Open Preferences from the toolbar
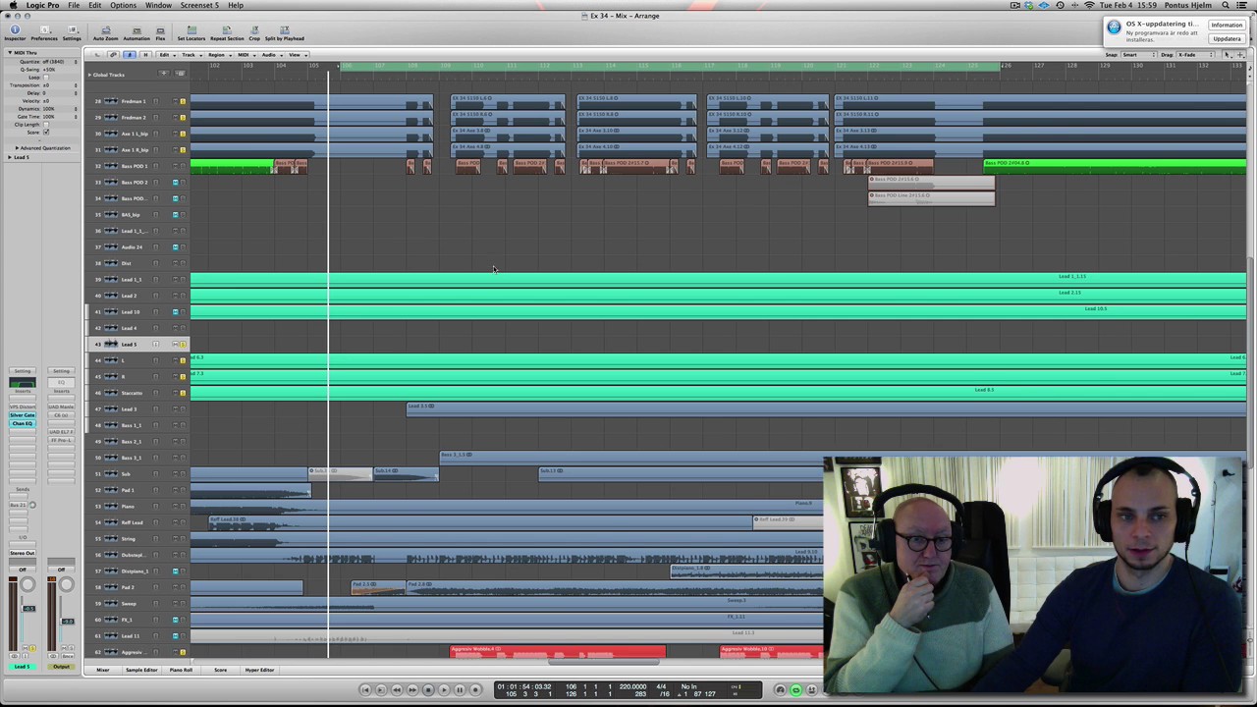The image size is (1257, 707). coord(44,32)
